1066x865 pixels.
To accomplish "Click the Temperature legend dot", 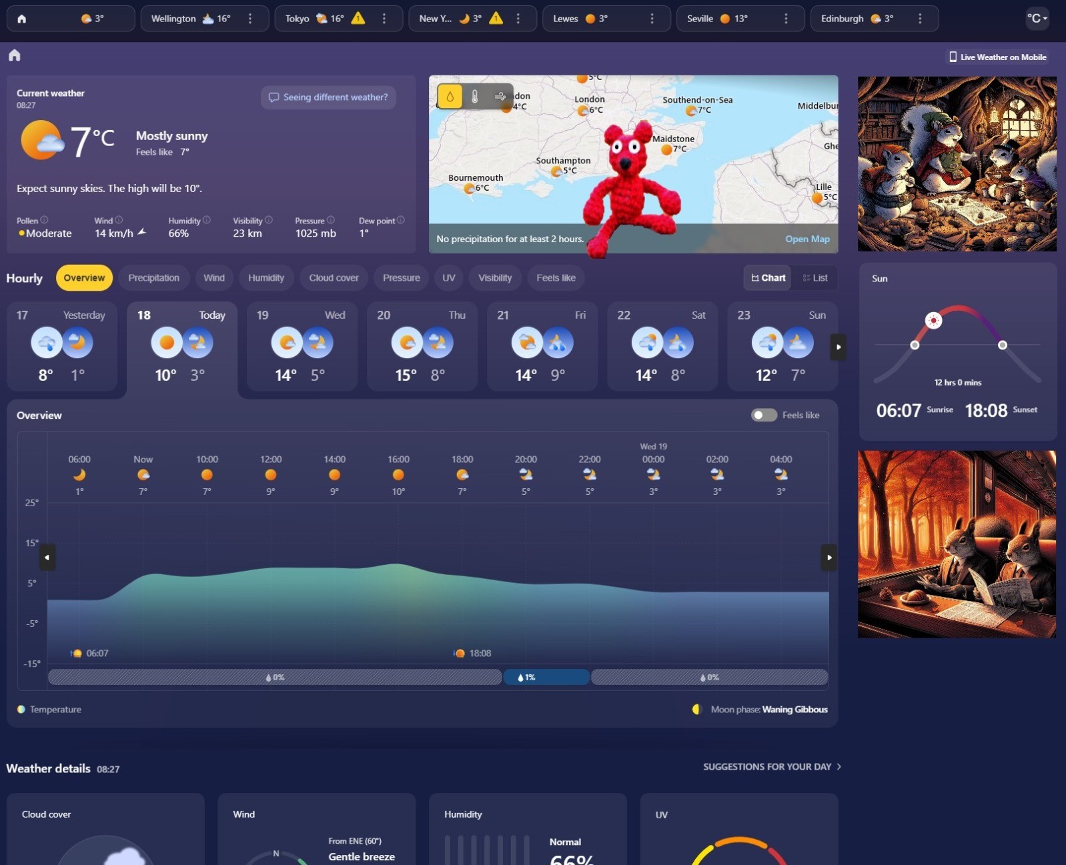I will 21,710.
